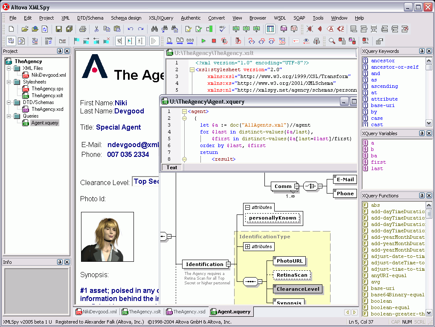Image resolution: width=435 pixels, height=327 pixels.
Task: Toggle the indentation guides button
Action: pyautogui.click(x=153, y=41)
